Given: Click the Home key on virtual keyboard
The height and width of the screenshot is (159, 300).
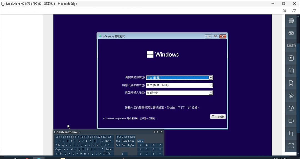Looking at the screenshot, I should pos(124,141).
